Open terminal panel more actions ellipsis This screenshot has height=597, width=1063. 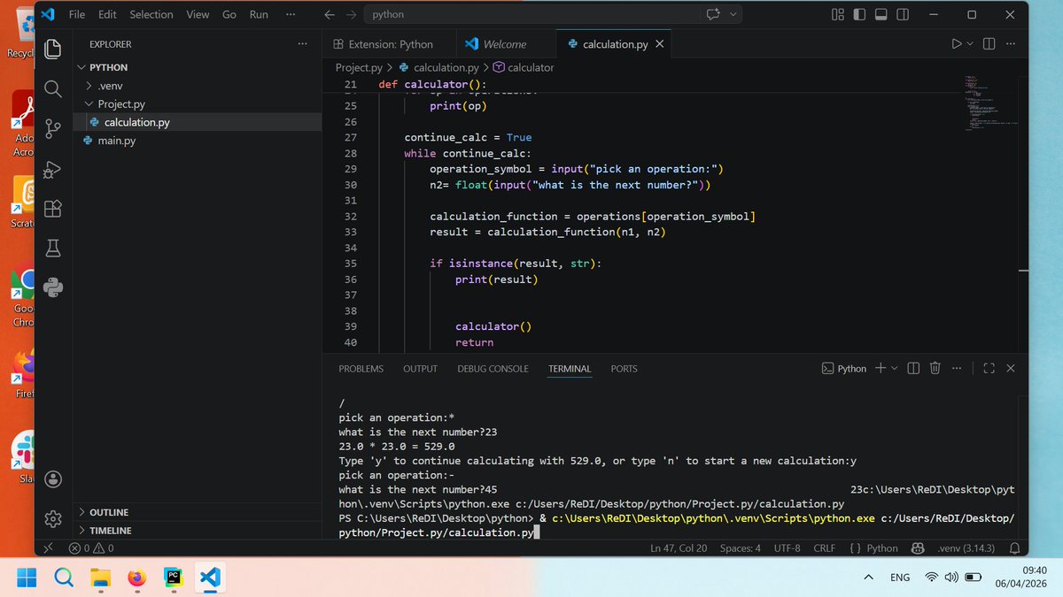956,369
